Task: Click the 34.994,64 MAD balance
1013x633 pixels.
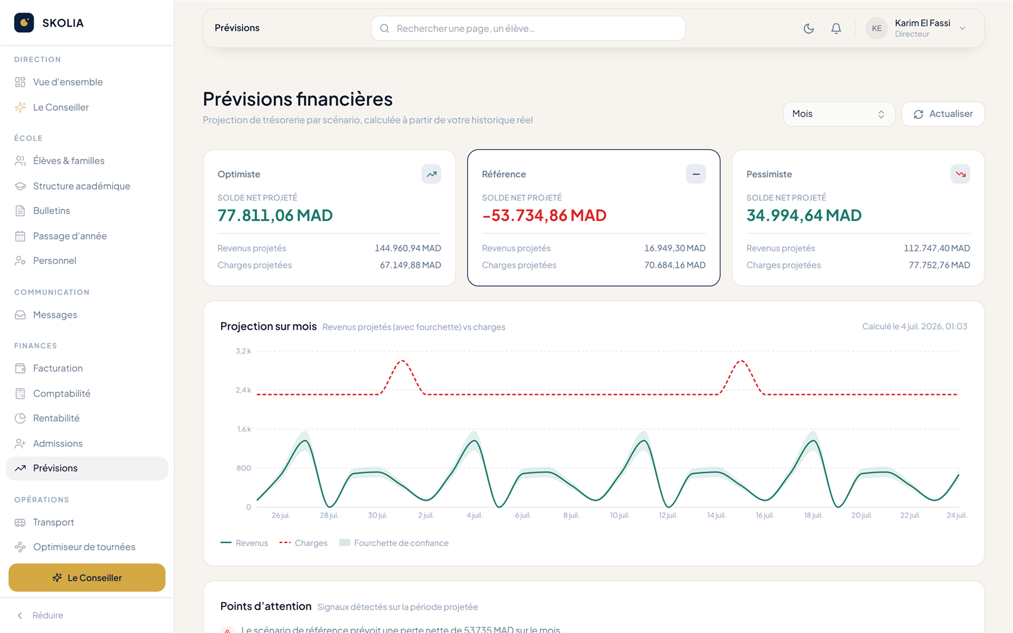Action: pyautogui.click(x=804, y=216)
